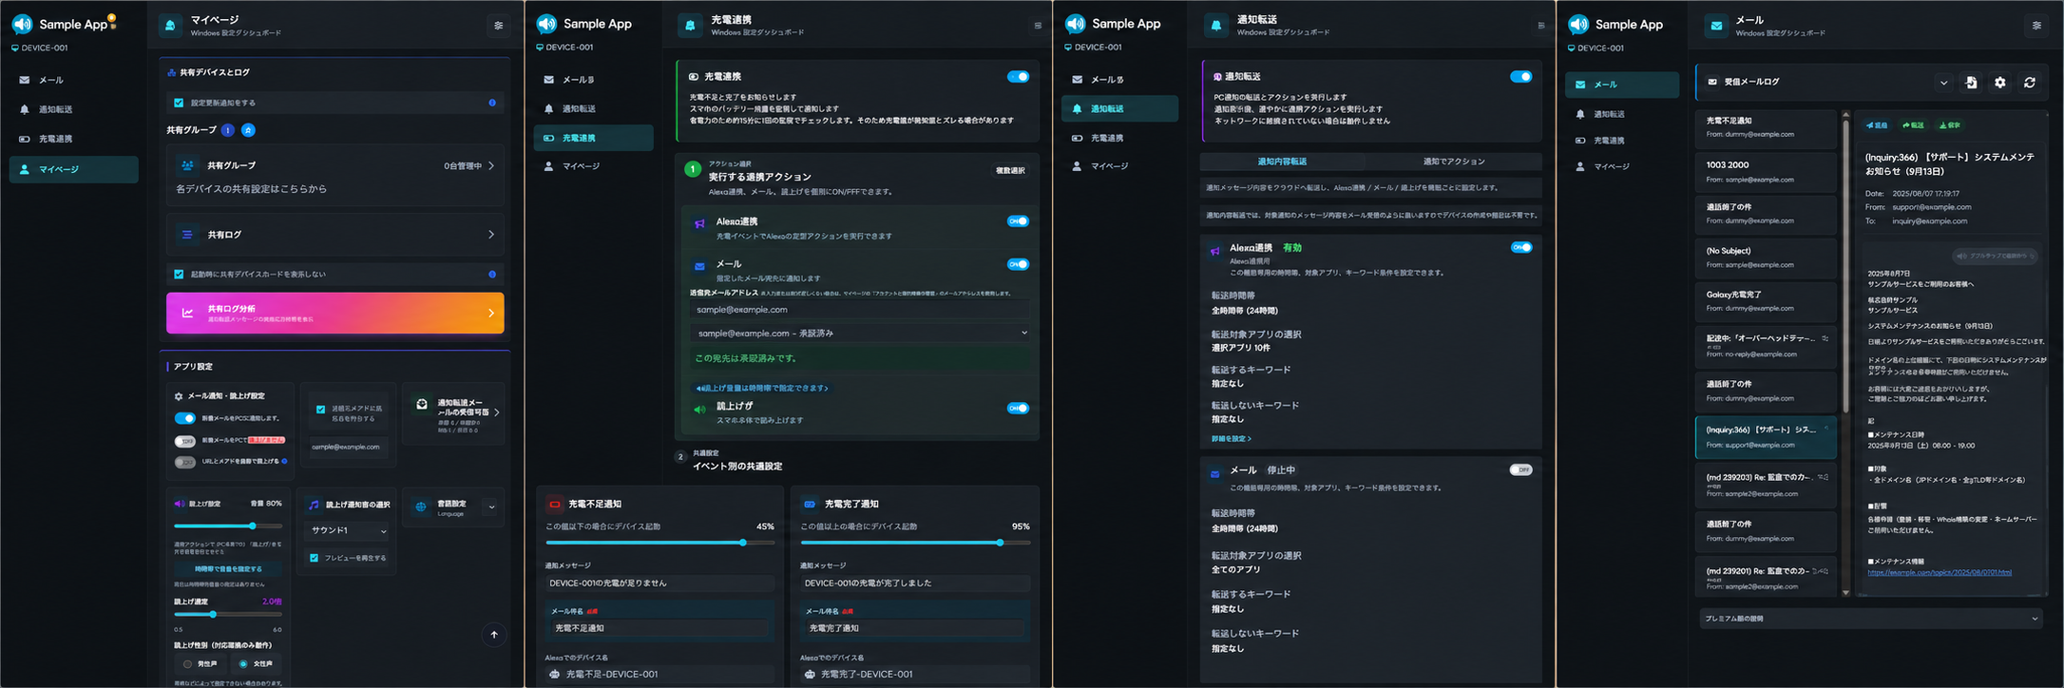Toggle Alexa連携 switch in 充電連携 actions

tap(1018, 220)
